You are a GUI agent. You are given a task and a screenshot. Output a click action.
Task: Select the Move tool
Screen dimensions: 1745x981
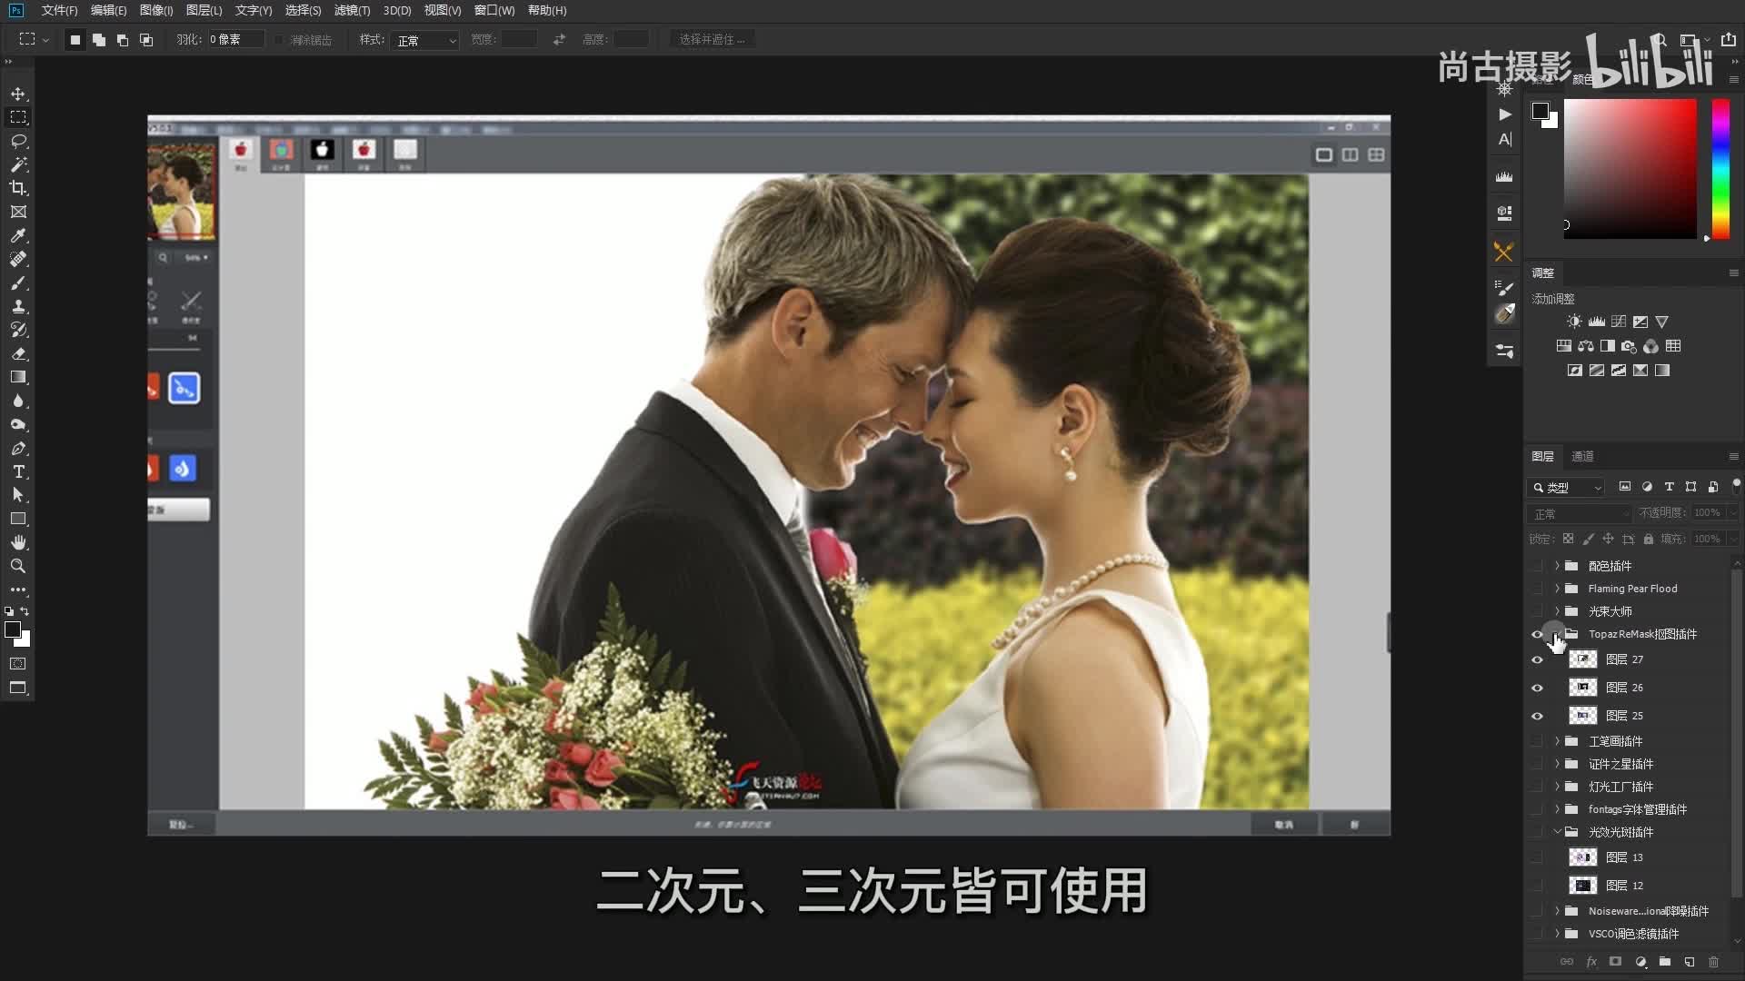[x=18, y=94]
